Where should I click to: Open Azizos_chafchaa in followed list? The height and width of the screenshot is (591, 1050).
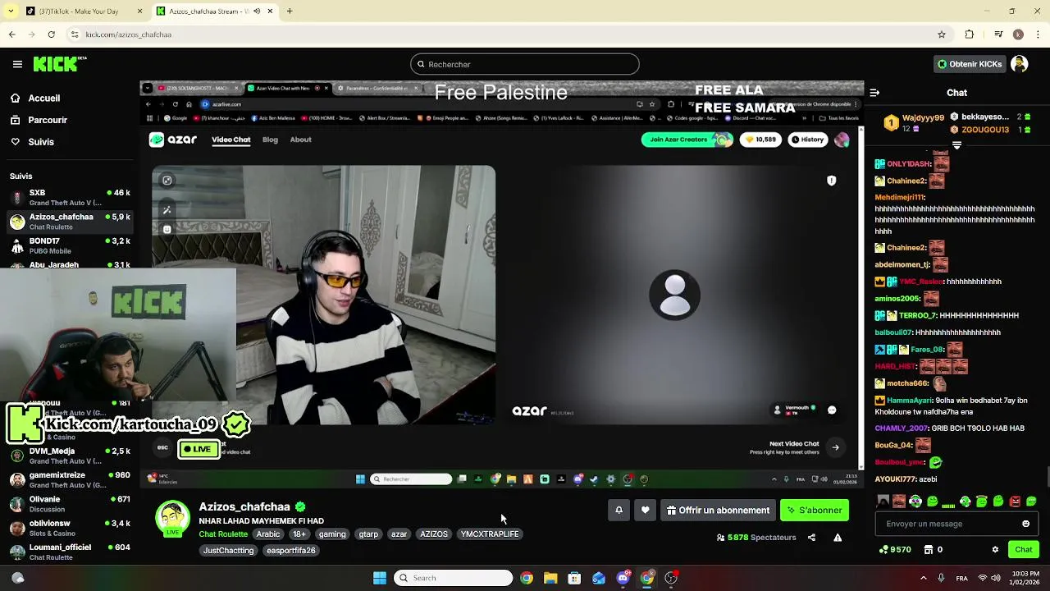70,222
